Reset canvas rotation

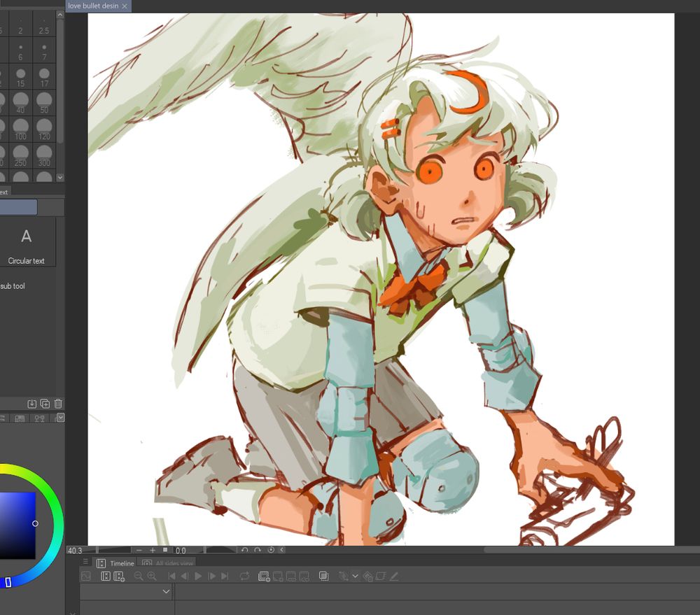[x=270, y=550]
